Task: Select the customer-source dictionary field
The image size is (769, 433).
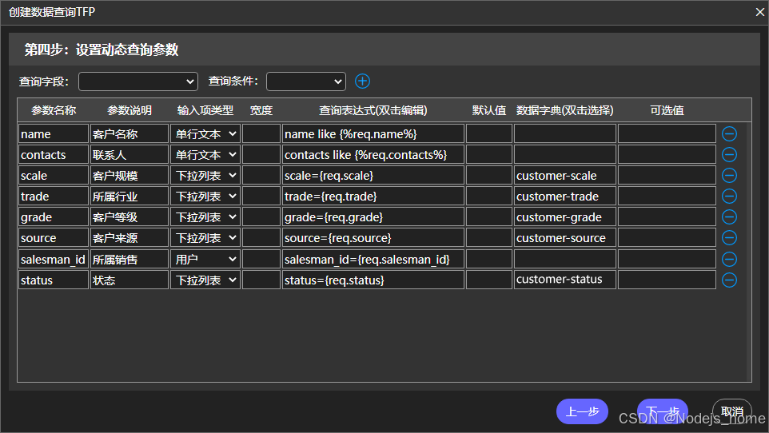Action: pos(565,238)
